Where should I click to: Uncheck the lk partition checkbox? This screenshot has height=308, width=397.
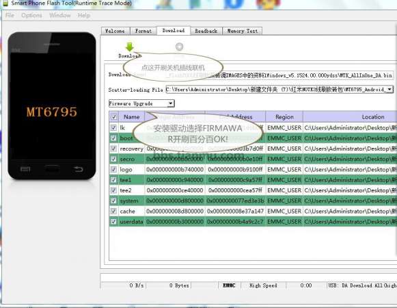click(x=113, y=127)
